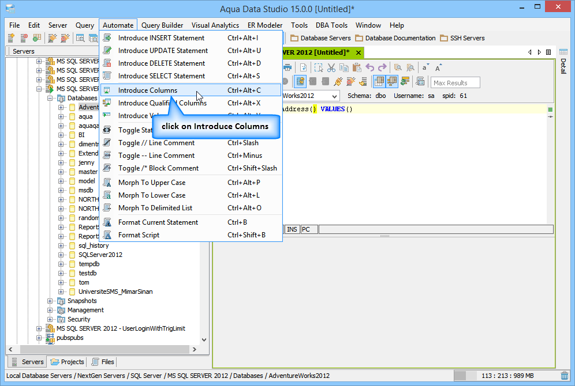The width and height of the screenshot is (575, 386).
Task: Choose Introduce INSERT Statement from the menu
Action: click(191, 38)
